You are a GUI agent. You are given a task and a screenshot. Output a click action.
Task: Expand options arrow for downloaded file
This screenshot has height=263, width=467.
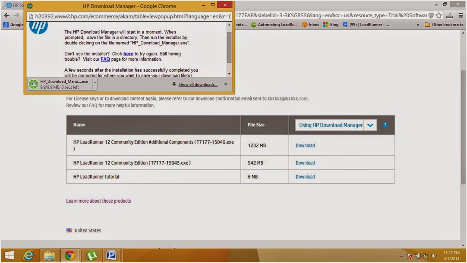[x=95, y=84]
